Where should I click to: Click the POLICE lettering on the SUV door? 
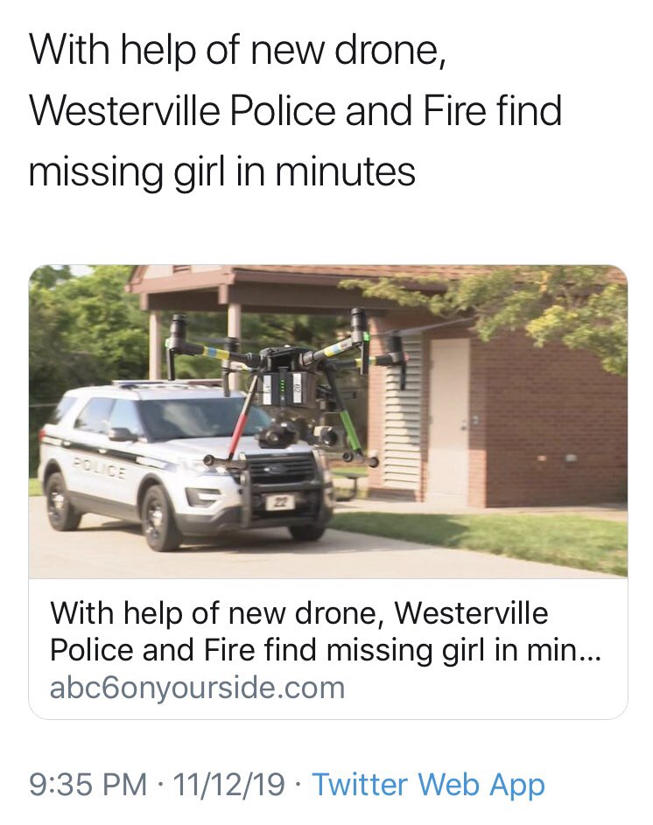click(99, 468)
